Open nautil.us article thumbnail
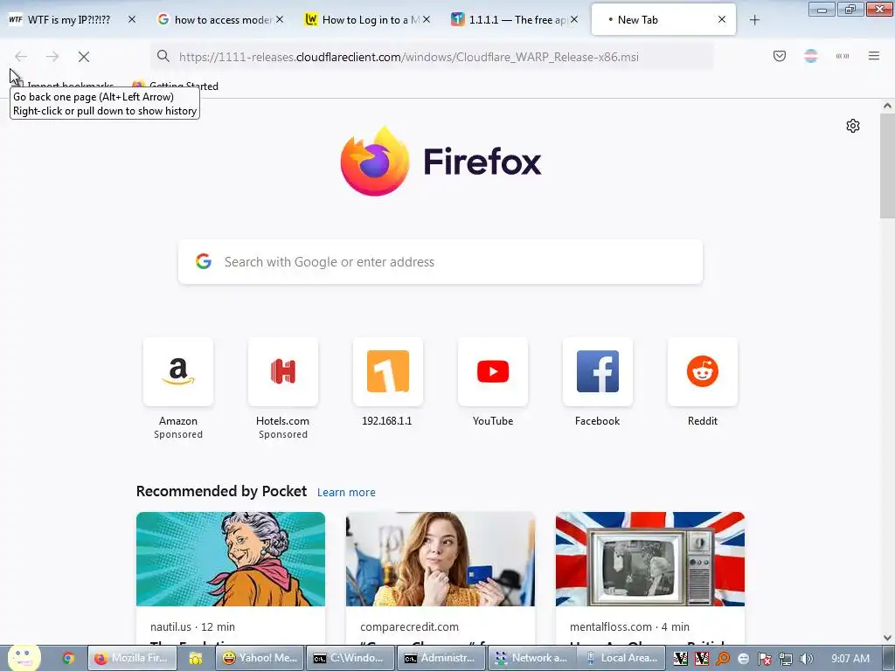The width and height of the screenshot is (895, 671). point(231,559)
